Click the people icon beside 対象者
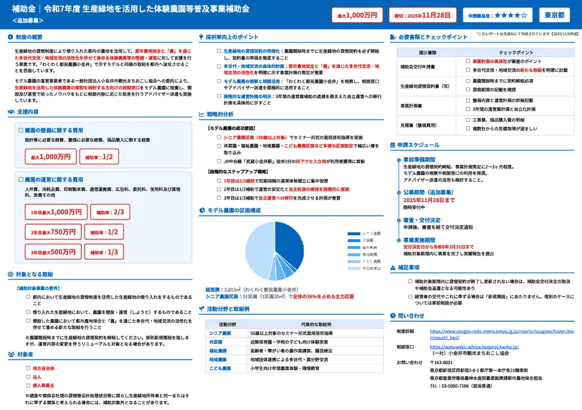The image size is (582, 410). pos(12,354)
